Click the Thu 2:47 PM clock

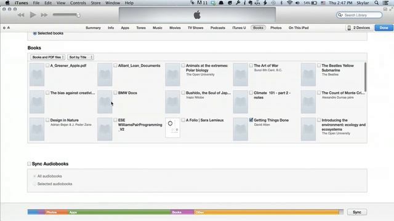(340, 2)
